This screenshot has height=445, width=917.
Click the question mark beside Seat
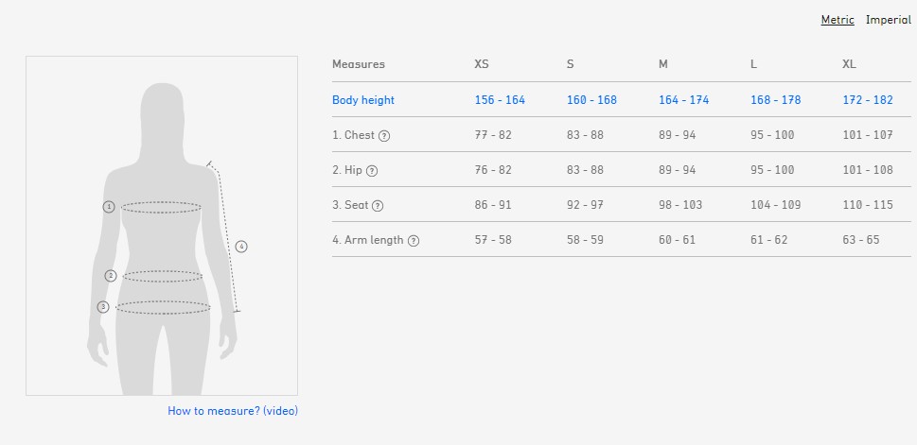click(378, 206)
